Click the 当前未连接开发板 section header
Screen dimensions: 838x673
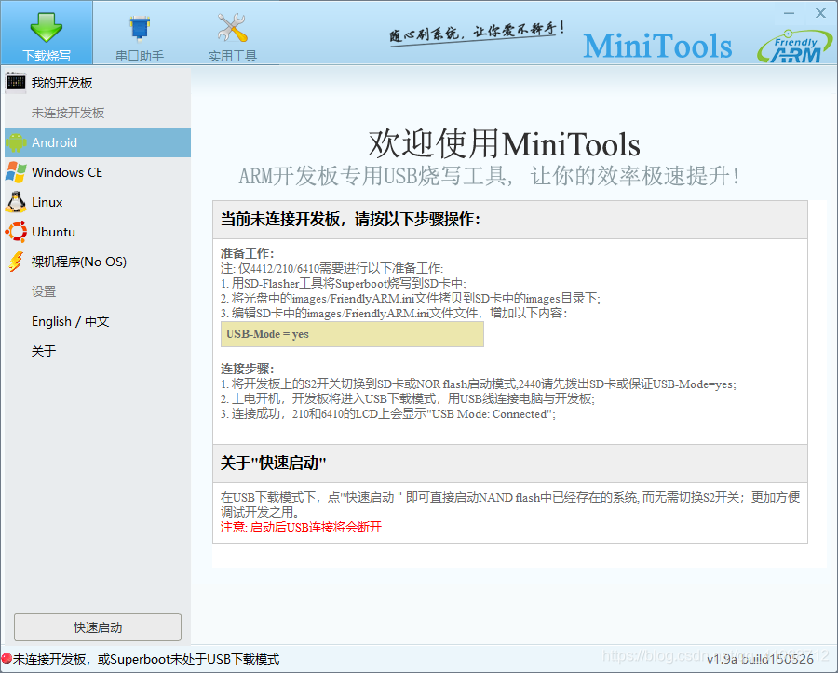click(510, 220)
